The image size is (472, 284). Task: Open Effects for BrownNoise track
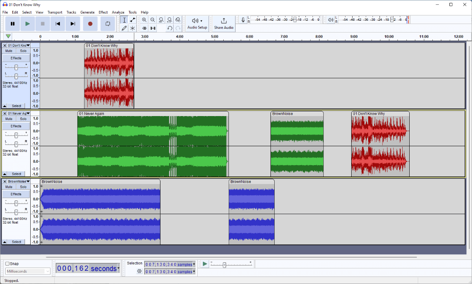coord(16,194)
